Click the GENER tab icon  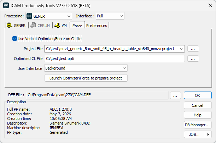10,25
